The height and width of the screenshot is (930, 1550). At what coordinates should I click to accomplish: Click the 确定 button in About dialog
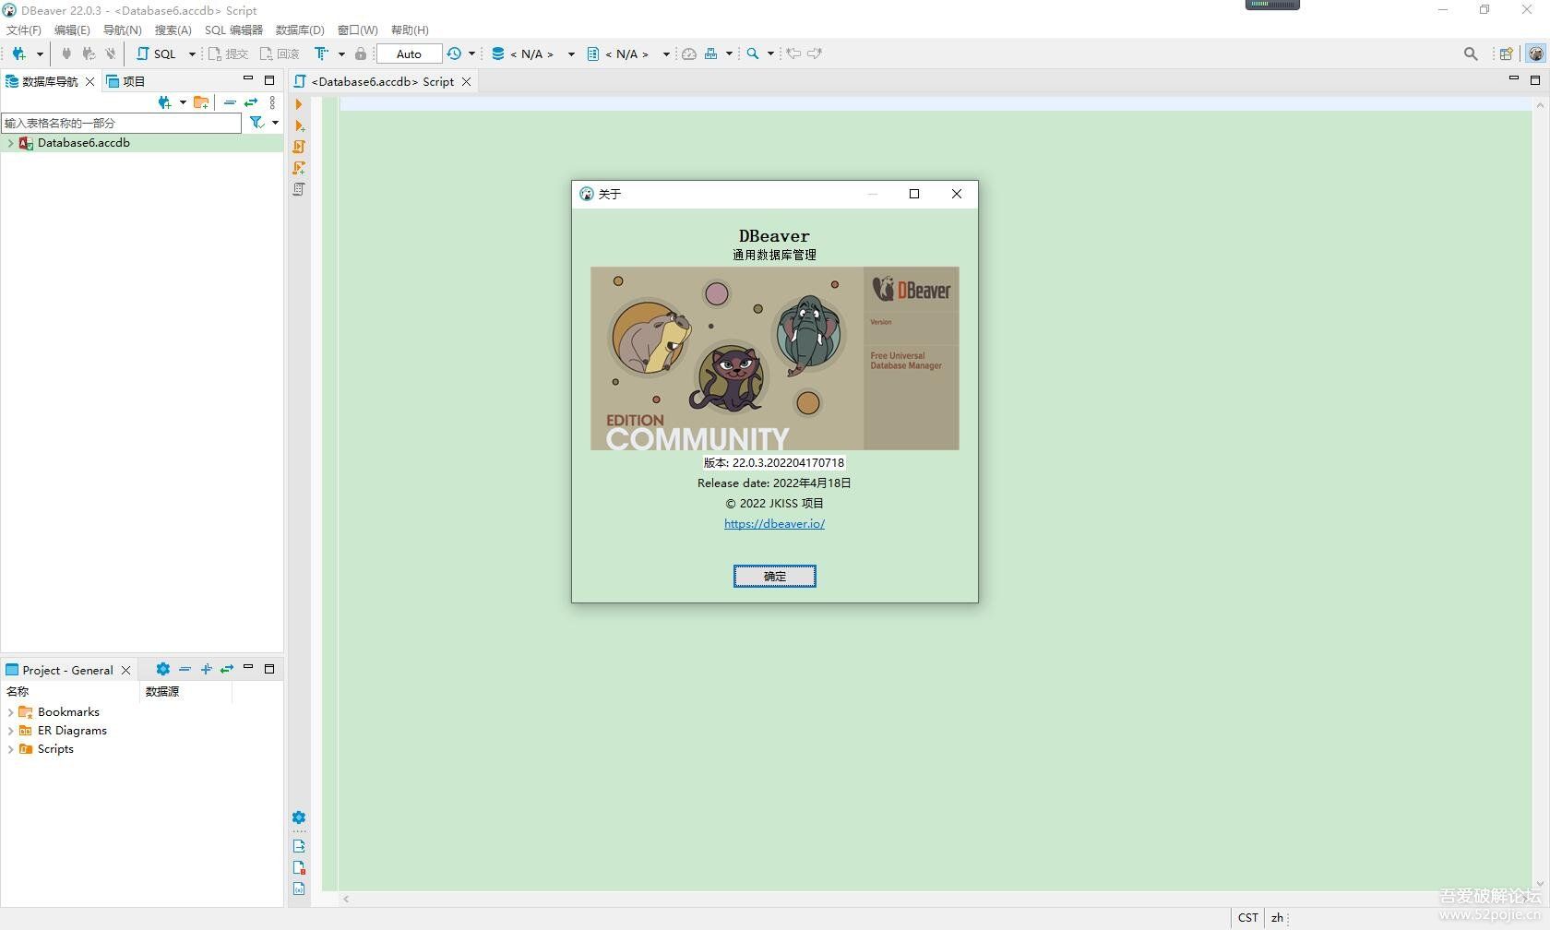point(775,576)
